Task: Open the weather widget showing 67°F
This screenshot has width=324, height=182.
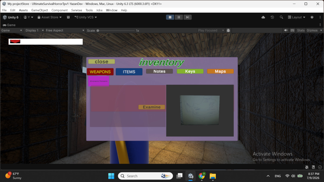Action: (x=13, y=176)
